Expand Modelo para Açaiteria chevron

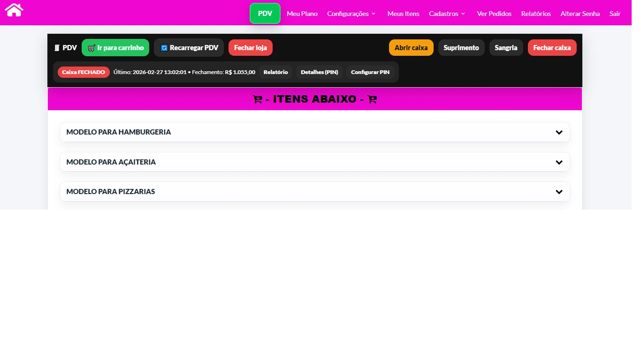click(x=559, y=162)
